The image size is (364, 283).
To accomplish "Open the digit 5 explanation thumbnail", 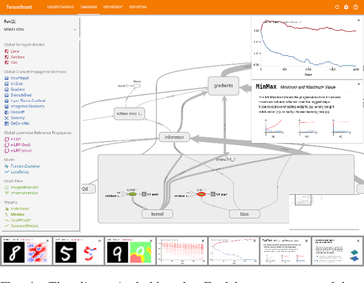I will [78, 251].
